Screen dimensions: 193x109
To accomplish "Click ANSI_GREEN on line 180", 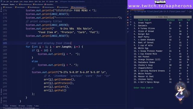I will (x=59, y=25).
